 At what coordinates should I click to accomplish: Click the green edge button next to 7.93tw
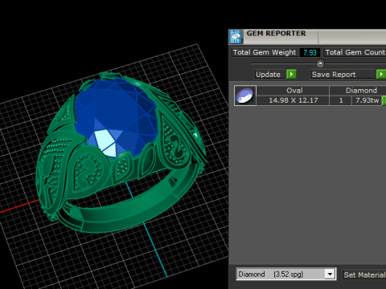click(x=384, y=100)
